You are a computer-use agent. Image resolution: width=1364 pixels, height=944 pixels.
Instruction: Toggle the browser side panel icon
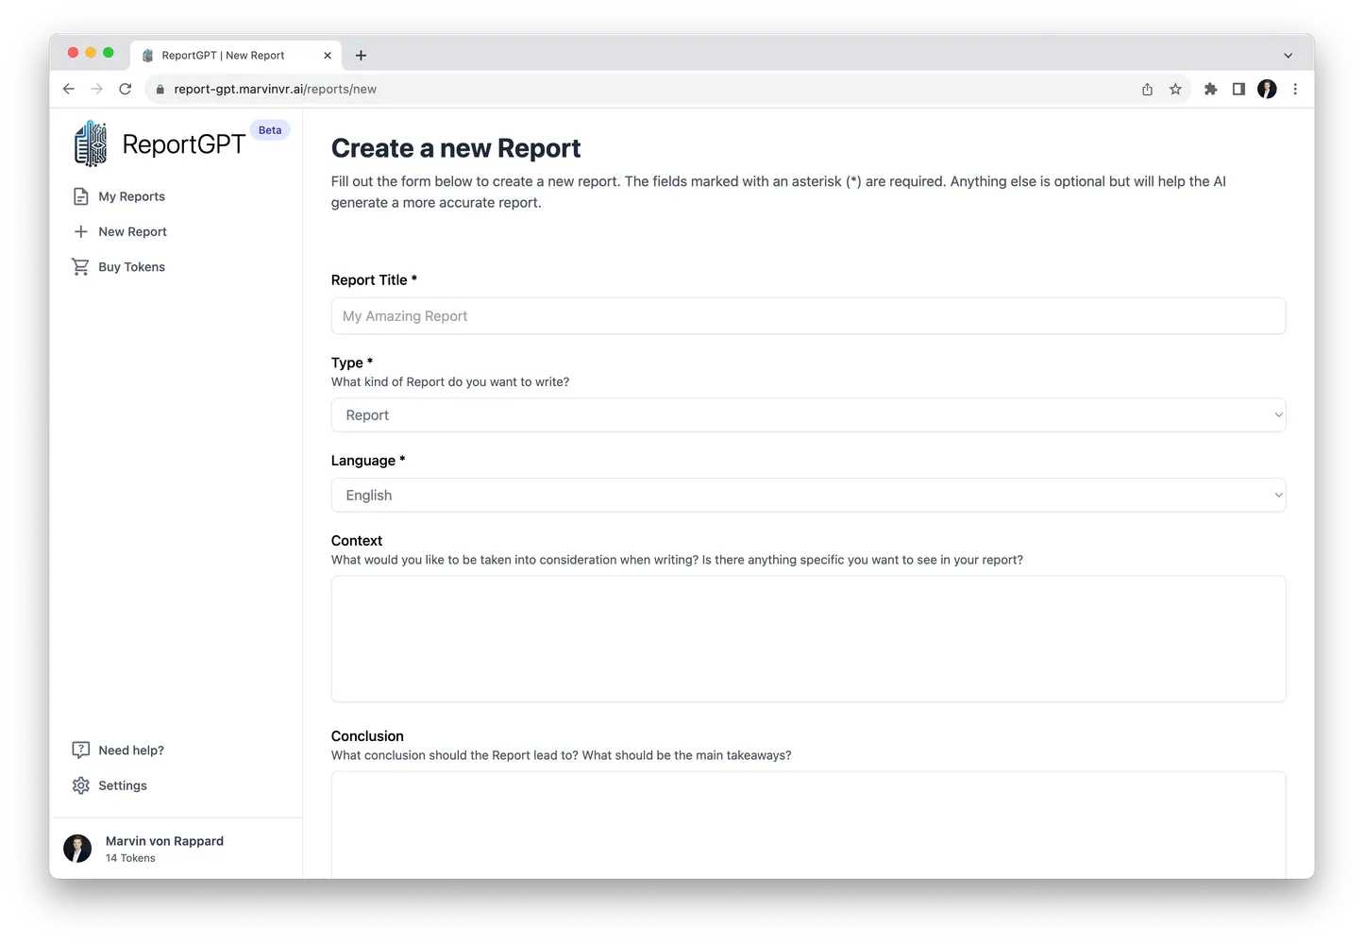(x=1238, y=89)
